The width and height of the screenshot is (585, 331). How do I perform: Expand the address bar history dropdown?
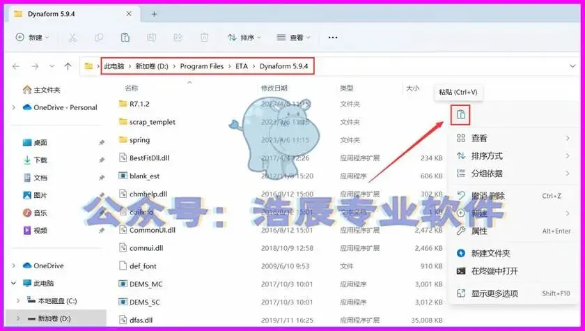pyautogui.click(x=572, y=66)
